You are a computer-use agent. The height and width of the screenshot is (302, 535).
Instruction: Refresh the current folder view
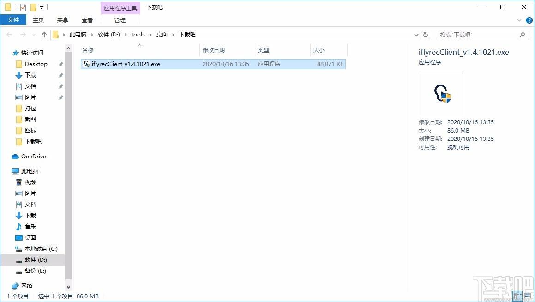[x=426, y=35]
